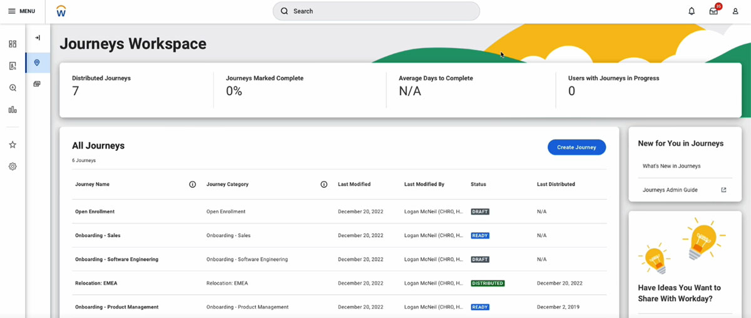Open the user profile icon
Image resolution: width=751 pixels, height=318 pixels.
[735, 11]
